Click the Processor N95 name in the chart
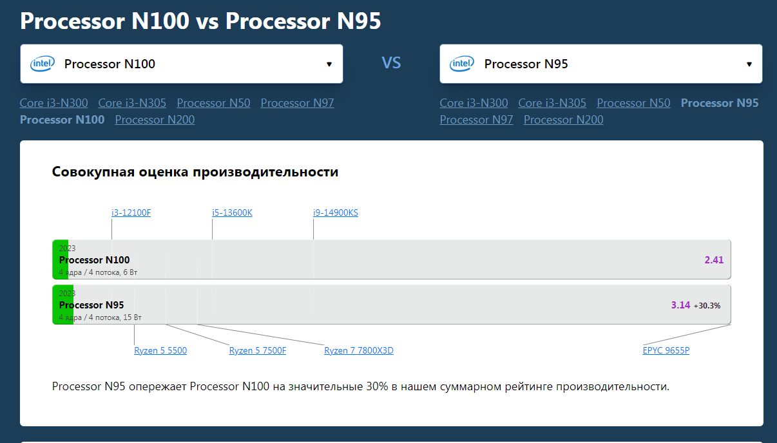 pos(91,305)
